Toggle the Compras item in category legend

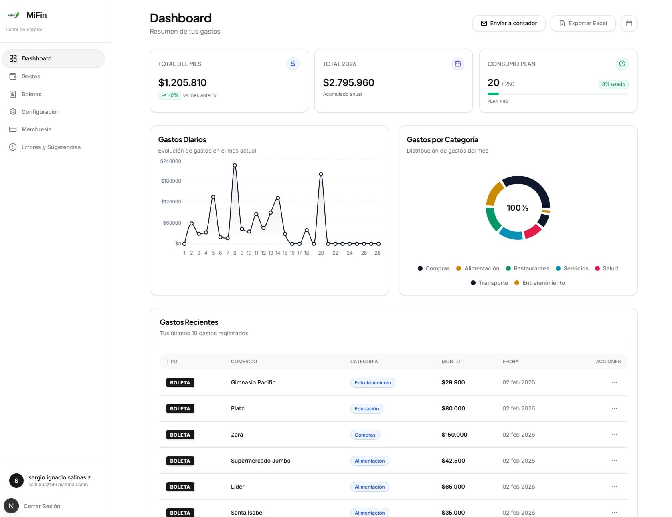click(433, 268)
